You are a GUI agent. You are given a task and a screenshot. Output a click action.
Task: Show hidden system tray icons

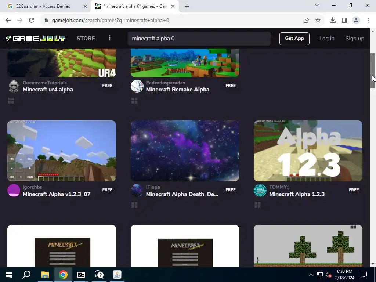click(x=311, y=275)
